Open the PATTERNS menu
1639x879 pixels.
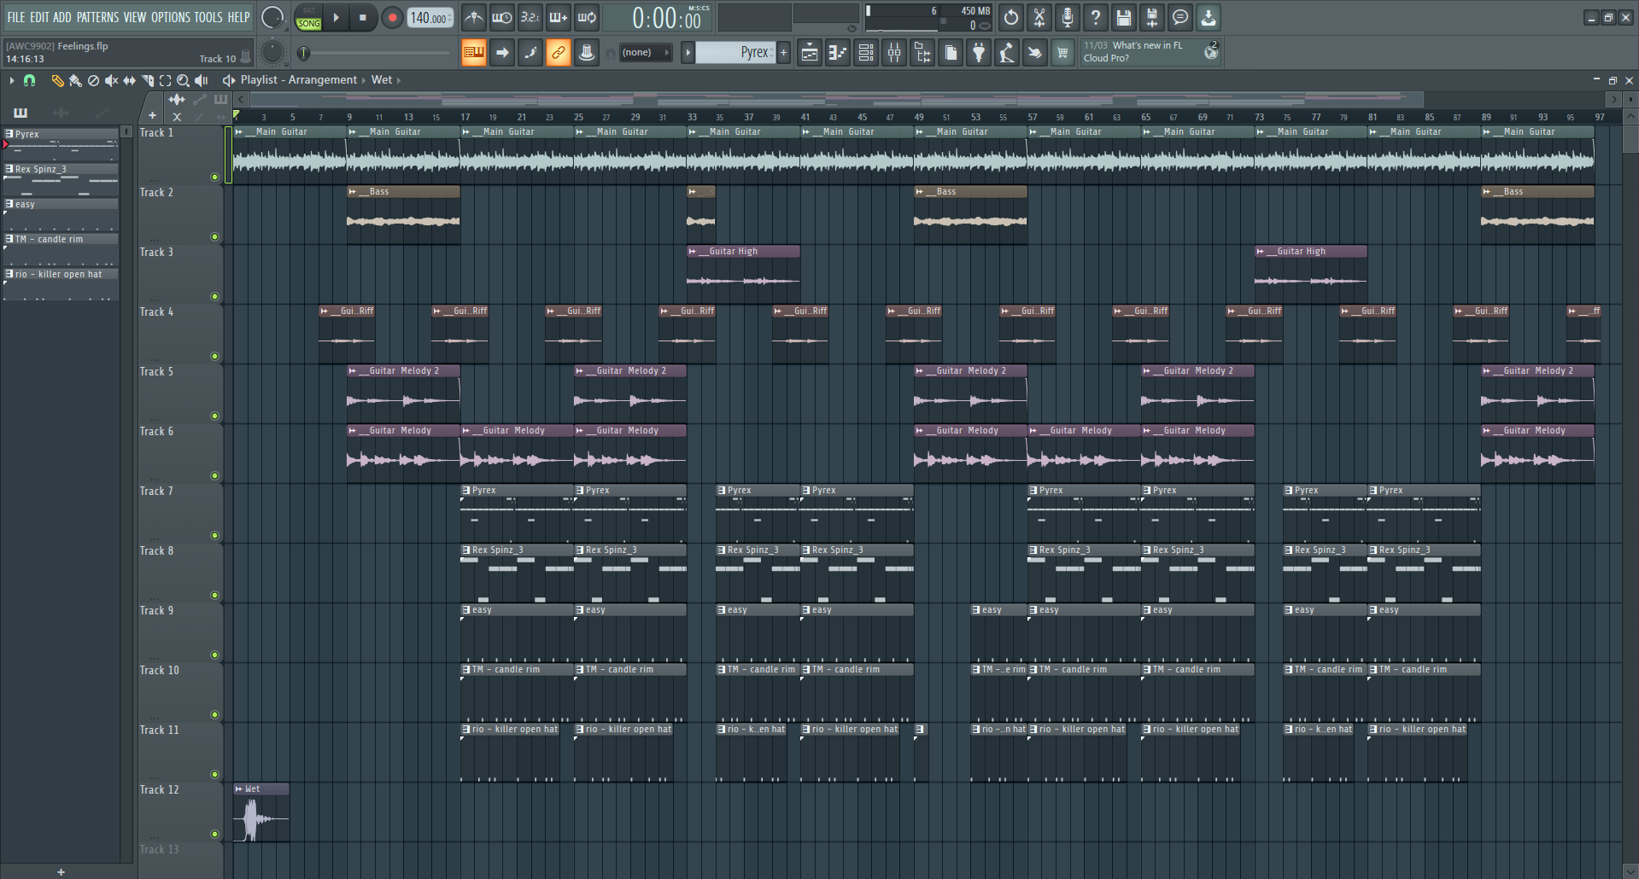pos(98,17)
